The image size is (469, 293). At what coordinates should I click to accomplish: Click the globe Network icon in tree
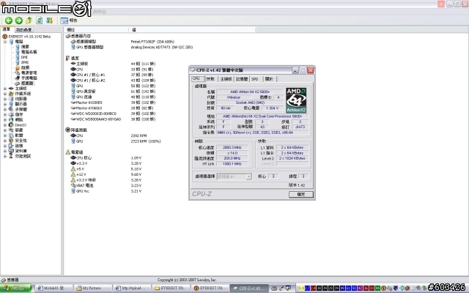[x=11, y=119]
